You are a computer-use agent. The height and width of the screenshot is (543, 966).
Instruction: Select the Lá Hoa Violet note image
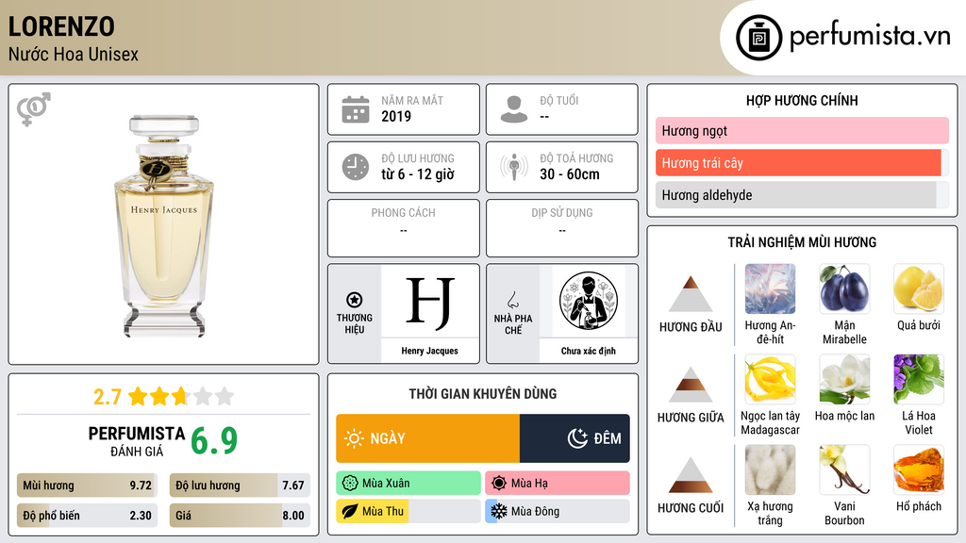919,379
